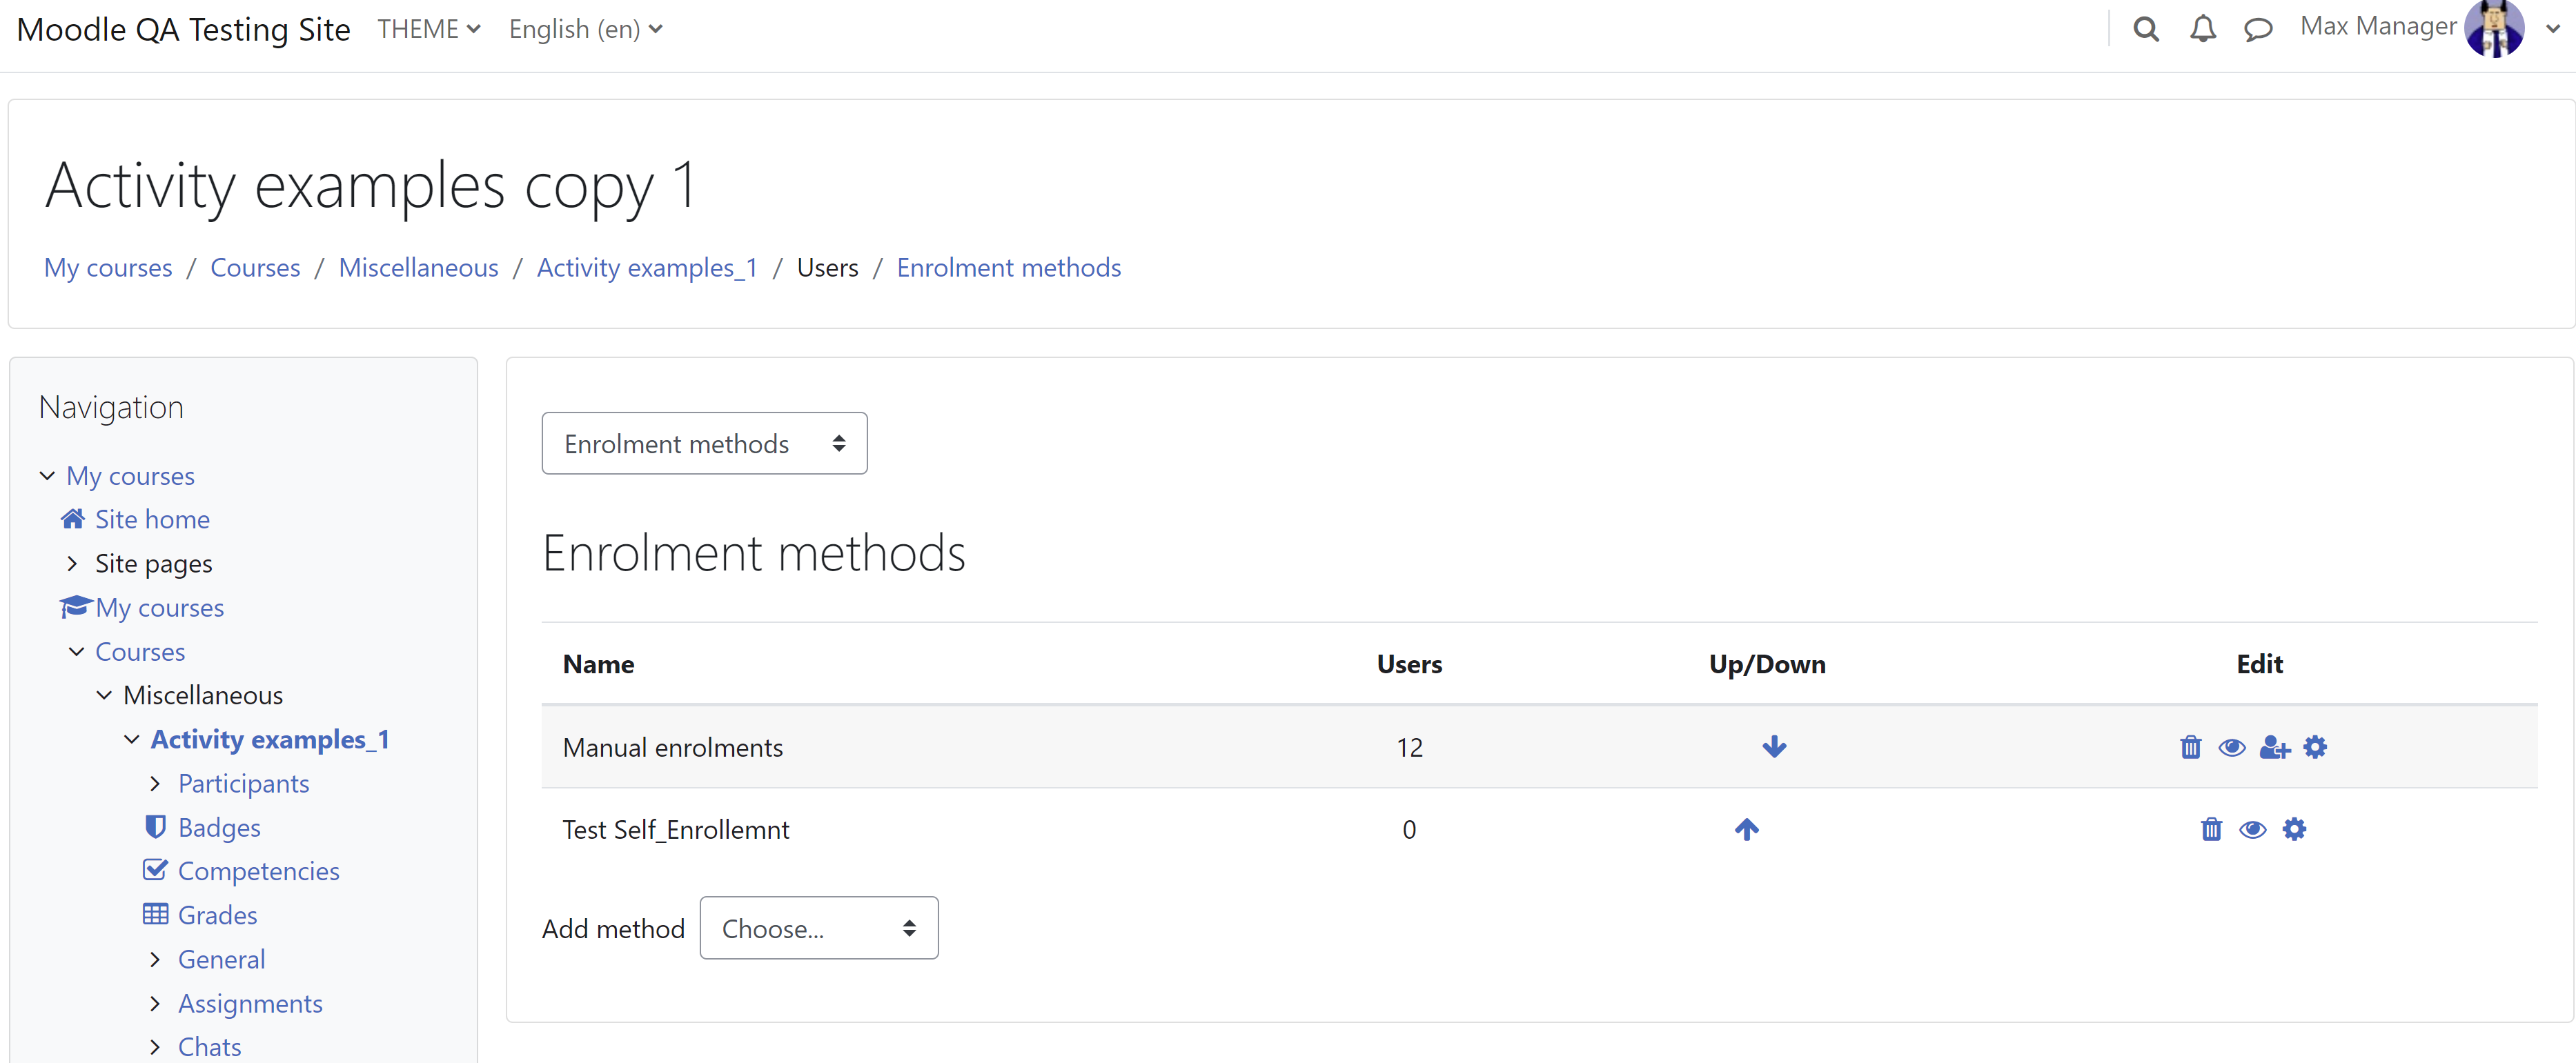Click Miscellaneous breadcrumb link
This screenshot has width=2576, height=1063.
tap(418, 268)
